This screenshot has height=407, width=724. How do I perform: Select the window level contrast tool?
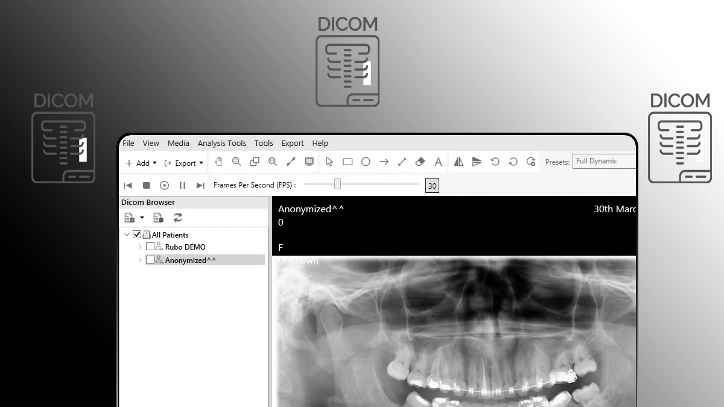point(291,162)
